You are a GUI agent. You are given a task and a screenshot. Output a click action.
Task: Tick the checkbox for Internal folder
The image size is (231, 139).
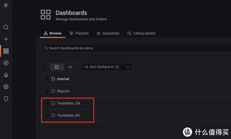coord(47,79)
